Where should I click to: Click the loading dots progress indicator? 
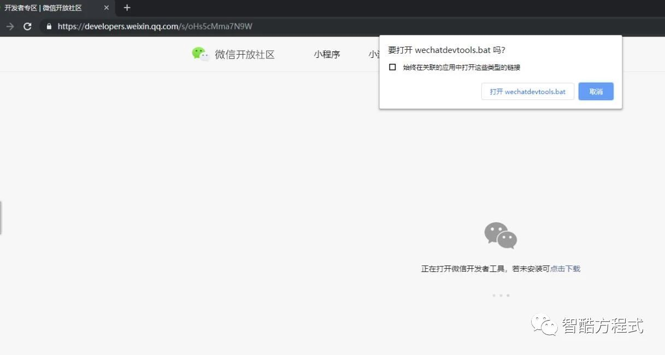501,295
